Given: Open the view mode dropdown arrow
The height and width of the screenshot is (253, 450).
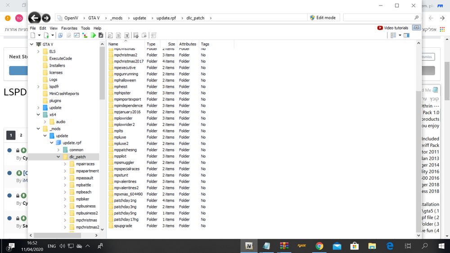Looking at the screenshot, I should pyautogui.click(x=400, y=35).
